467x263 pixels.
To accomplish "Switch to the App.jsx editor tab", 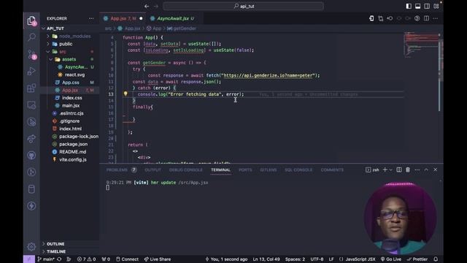I will point(123,18).
